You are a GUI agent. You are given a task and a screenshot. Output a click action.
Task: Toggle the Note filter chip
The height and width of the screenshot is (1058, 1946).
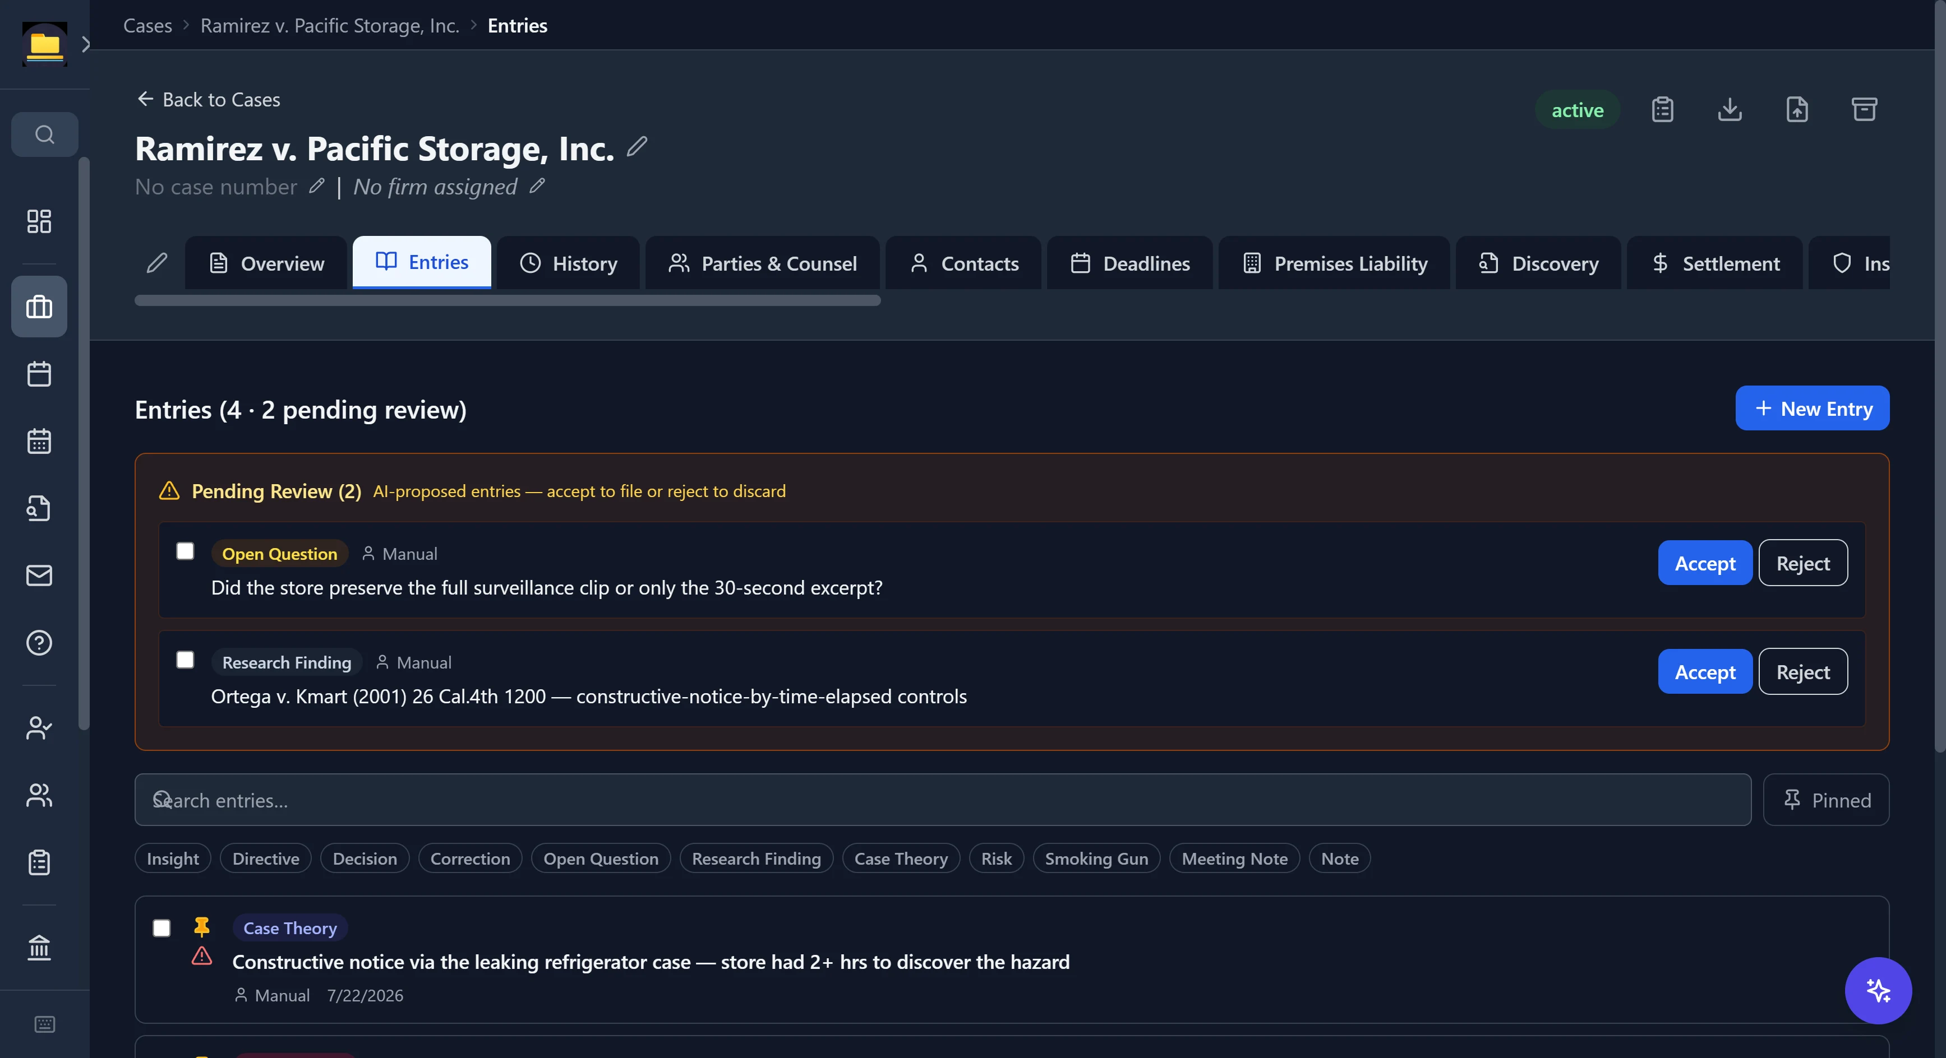(x=1339, y=858)
